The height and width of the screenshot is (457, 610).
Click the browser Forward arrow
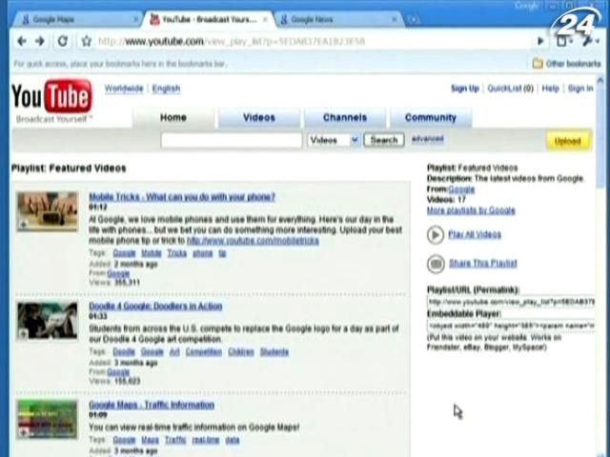click(x=40, y=41)
